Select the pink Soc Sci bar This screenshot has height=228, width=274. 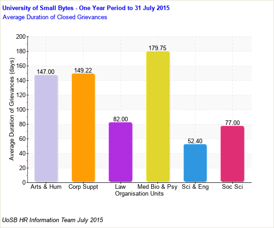(232, 154)
